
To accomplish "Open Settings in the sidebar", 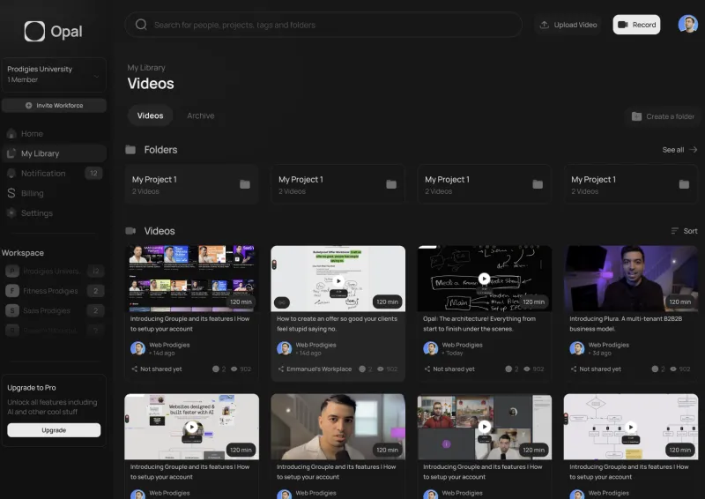I will 54,212.
